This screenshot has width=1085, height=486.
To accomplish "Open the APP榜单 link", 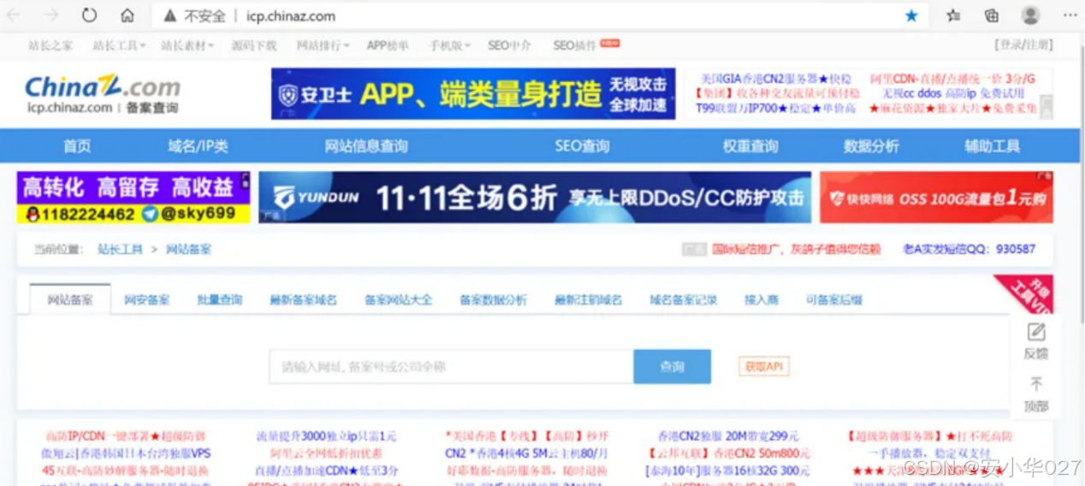I will pos(388,45).
